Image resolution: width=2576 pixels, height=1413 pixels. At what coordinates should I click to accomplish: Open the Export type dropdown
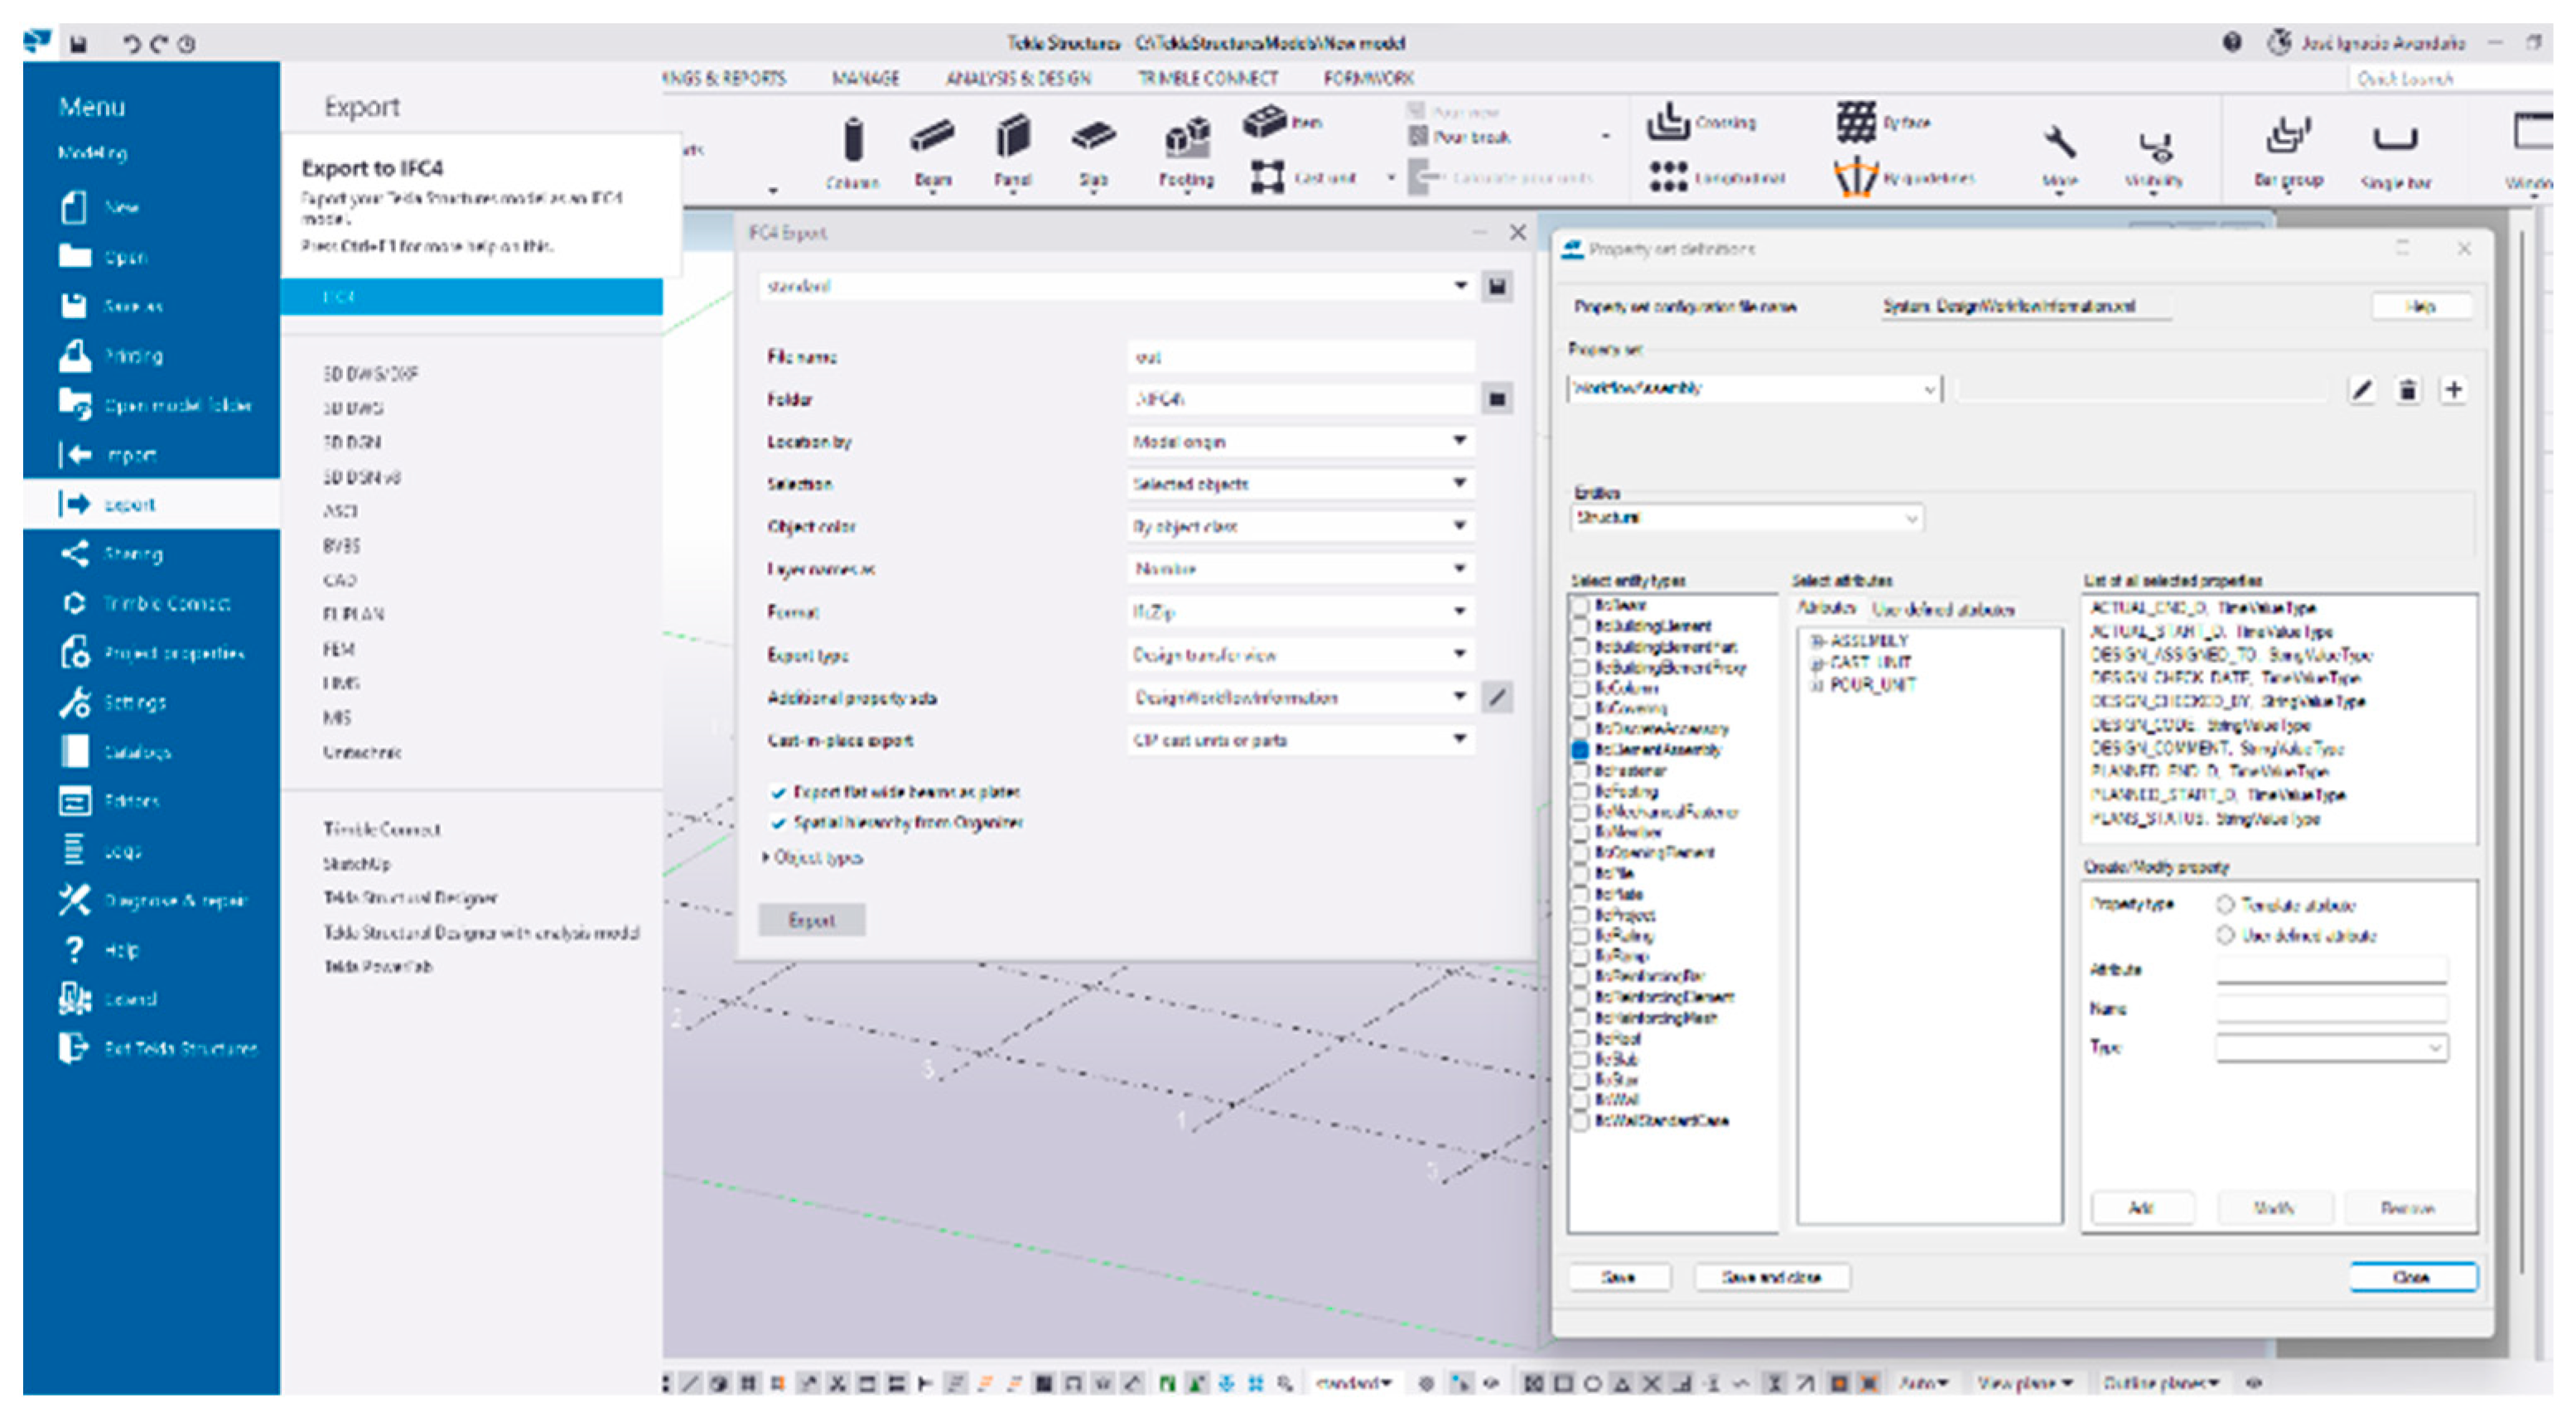point(1300,655)
